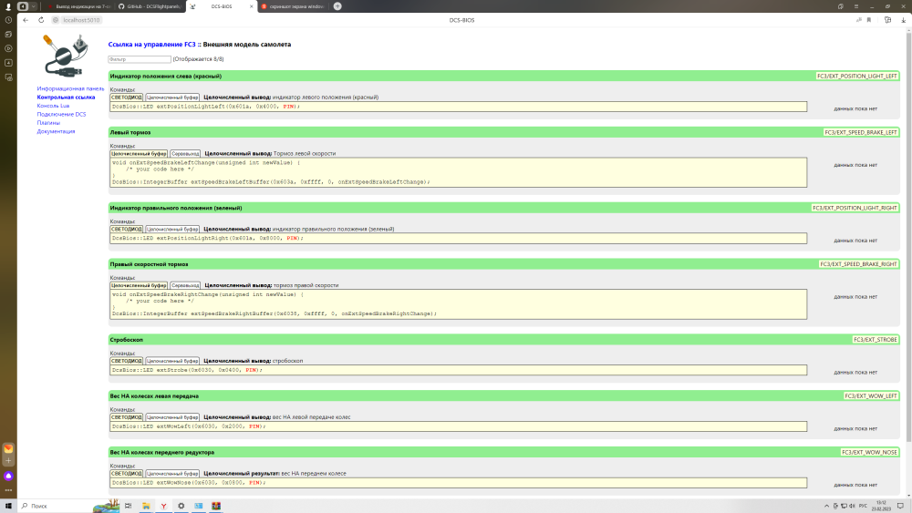The height and width of the screenshot is (513, 912).
Task: Select integer buffer snippet for right speed brake
Action: click(139, 286)
